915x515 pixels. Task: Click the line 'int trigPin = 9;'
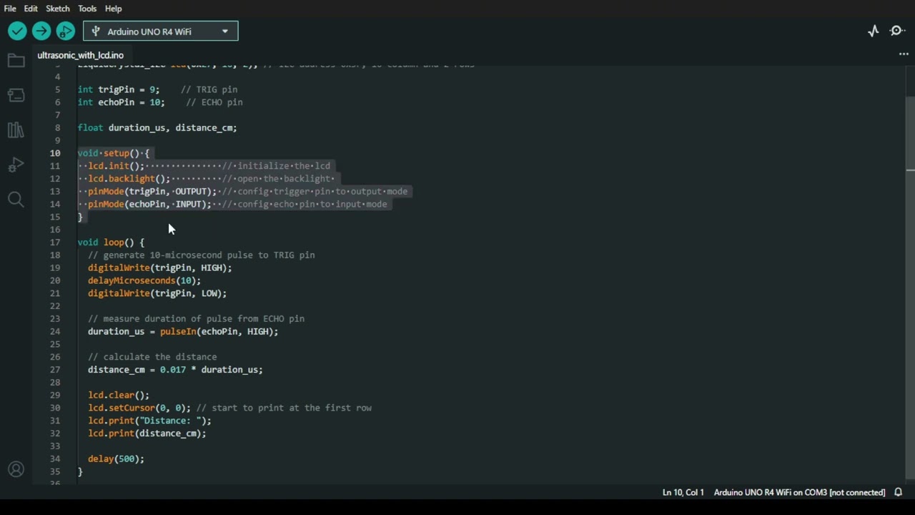(119, 89)
